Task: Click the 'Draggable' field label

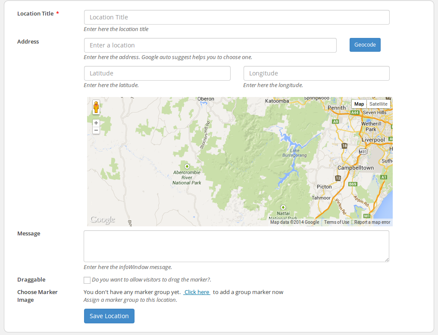Action: [31, 279]
